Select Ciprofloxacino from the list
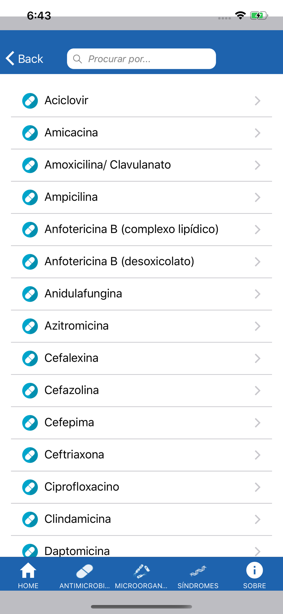Viewport: 283px width, 614px height. coord(82,487)
